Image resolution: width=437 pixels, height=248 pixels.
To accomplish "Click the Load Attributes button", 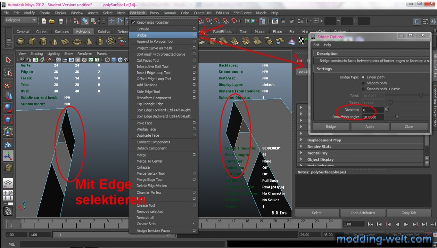I will tap(363, 213).
